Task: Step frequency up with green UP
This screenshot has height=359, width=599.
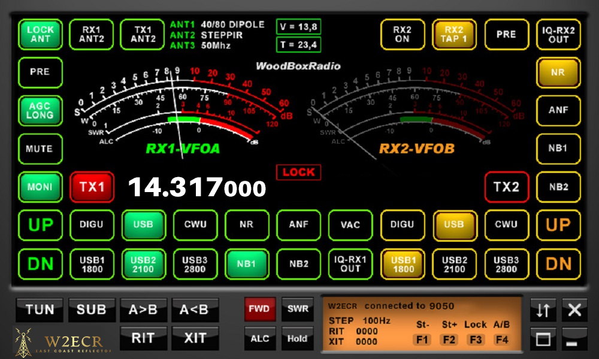Action: tap(40, 225)
